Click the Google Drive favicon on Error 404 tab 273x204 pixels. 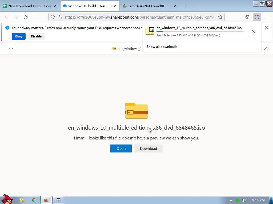point(125,6)
